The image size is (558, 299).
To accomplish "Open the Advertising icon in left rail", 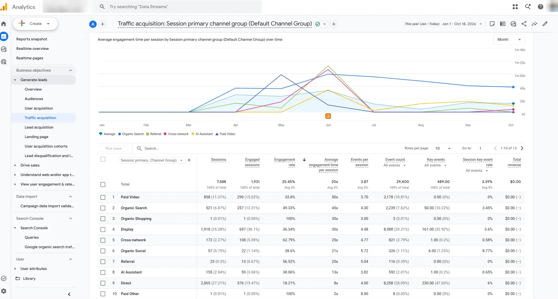I will tap(4, 62).
